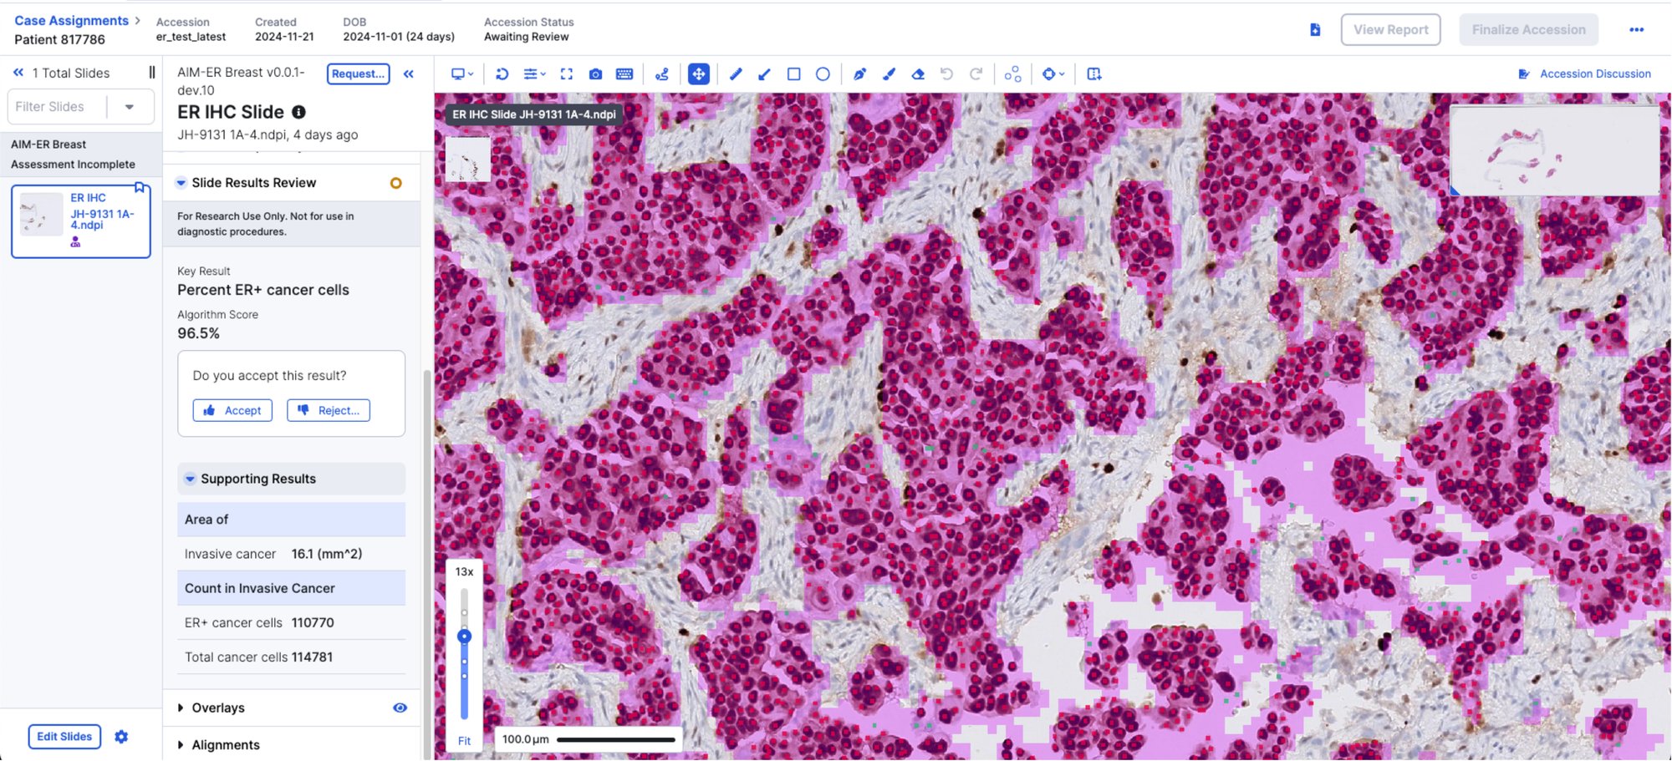Click Finalize Accession button
The height and width of the screenshot is (761, 1672).
pyautogui.click(x=1528, y=30)
